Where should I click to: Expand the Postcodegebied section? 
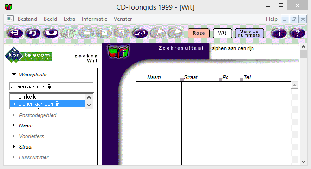(x=13, y=115)
